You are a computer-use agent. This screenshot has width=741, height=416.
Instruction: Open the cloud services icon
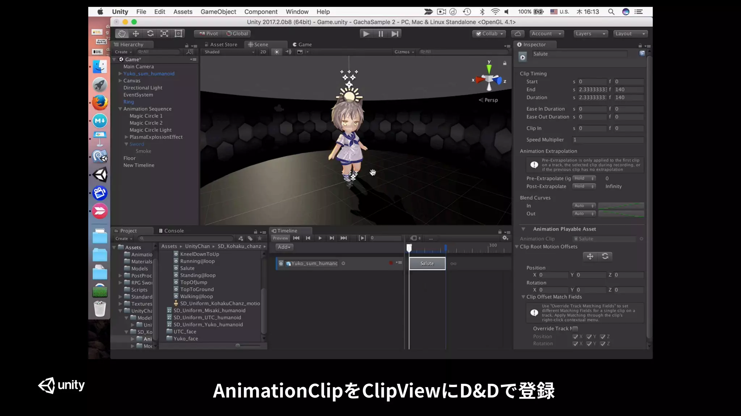click(x=518, y=34)
